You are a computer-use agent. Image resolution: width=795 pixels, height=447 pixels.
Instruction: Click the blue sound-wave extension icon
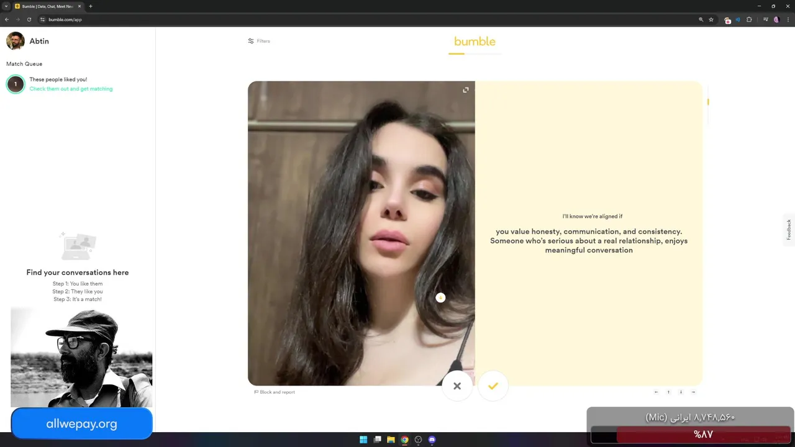(x=738, y=19)
